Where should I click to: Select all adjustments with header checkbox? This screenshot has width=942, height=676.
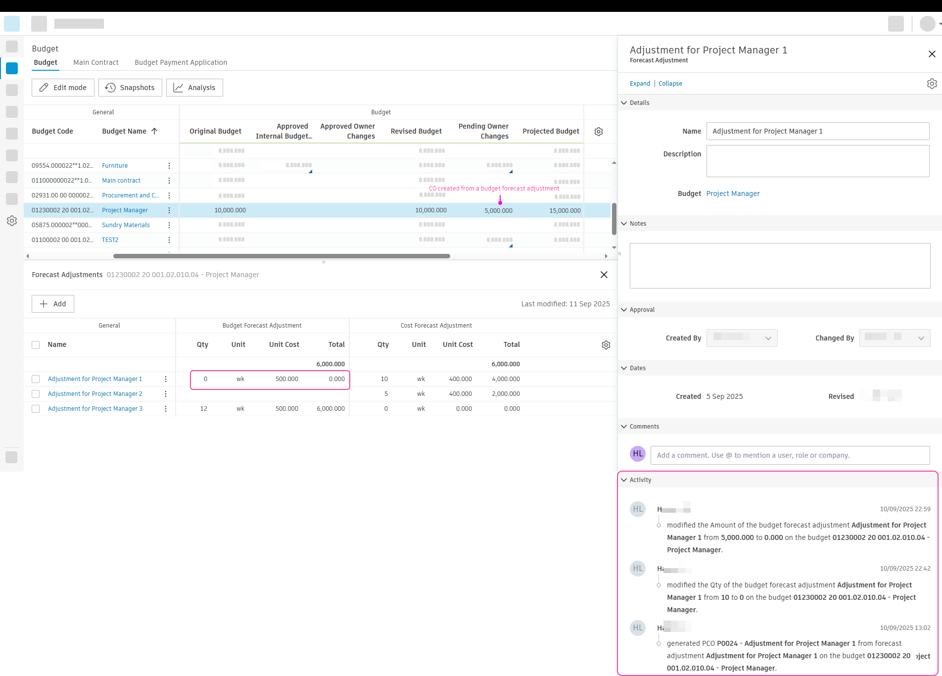(35, 344)
